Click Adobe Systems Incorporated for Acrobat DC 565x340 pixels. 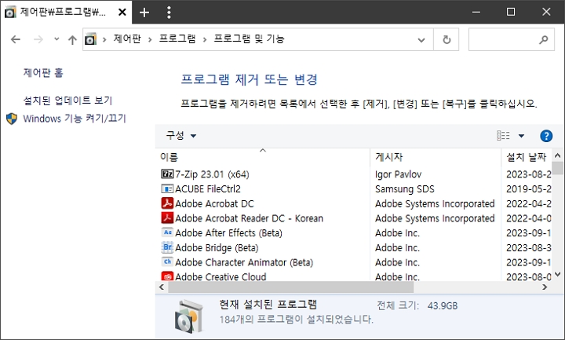tap(435, 203)
